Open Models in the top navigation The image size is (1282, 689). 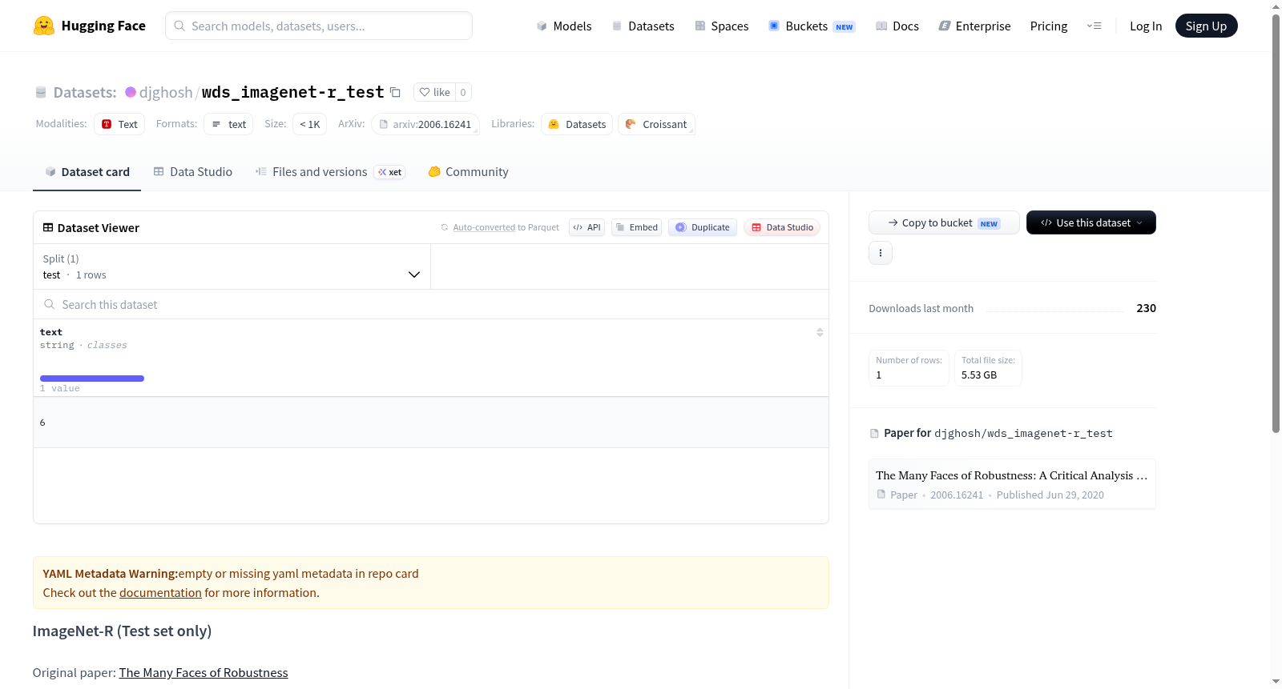coord(564,26)
